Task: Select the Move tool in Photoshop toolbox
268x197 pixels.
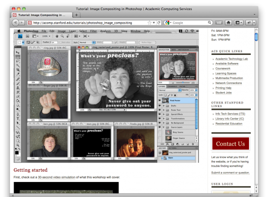Action: tap(18, 52)
